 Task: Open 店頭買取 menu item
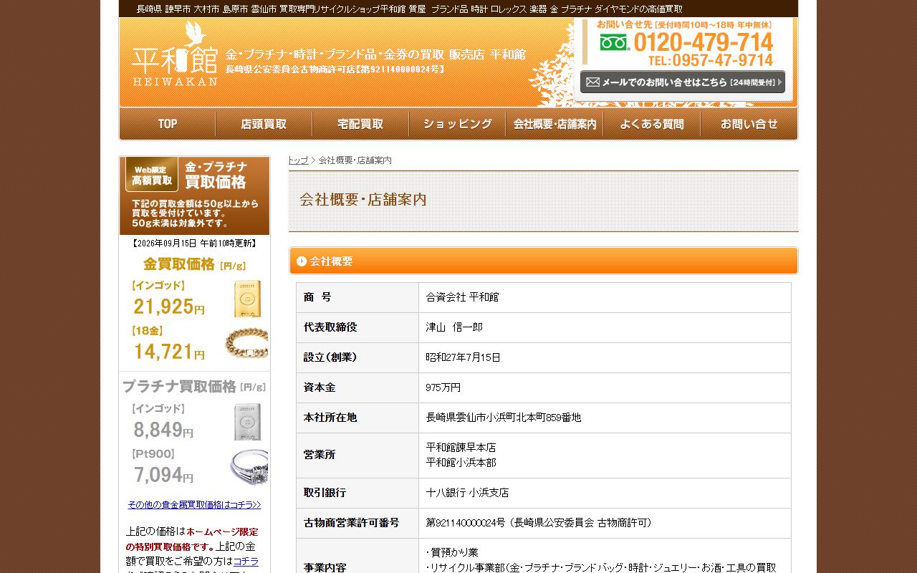click(264, 124)
